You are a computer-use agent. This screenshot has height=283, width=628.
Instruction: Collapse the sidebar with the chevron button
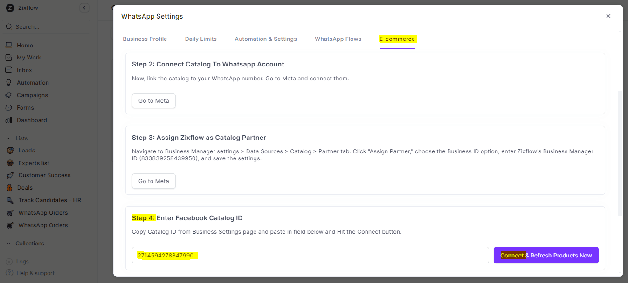point(84,7)
